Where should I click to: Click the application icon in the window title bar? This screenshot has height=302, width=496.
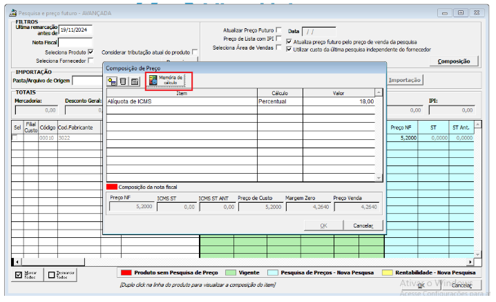coord(12,13)
